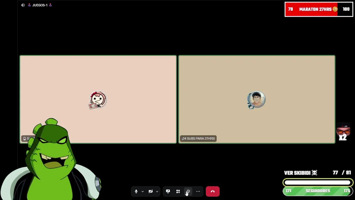Screen dimensions: 355x200
Task: Turn on the camera
Action: [151, 191]
